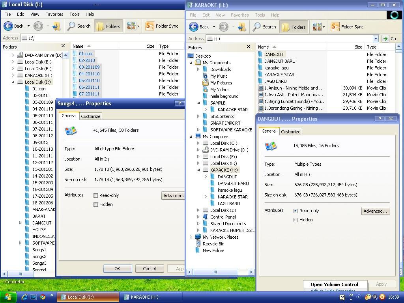This screenshot has height=303, width=404.
Task: Click Up folder icon in Local Disk (I:) toolbar
Action: pos(56,26)
